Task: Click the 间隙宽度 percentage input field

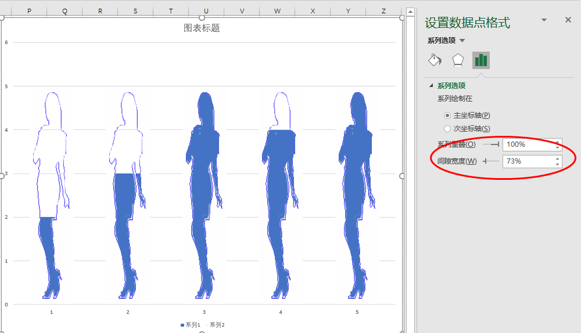Action: coord(528,161)
